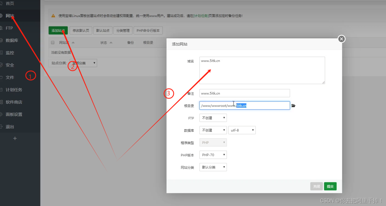This screenshot has height=206, width=386.
Task: Open 数据库 from the sidebar
Action: [x=12, y=40]
